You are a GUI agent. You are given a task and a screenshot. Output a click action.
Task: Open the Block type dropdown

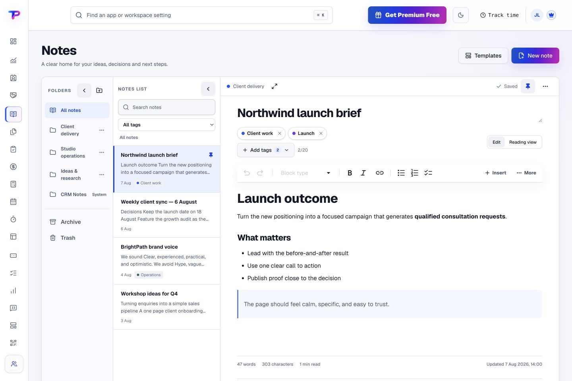coord(305,173)
